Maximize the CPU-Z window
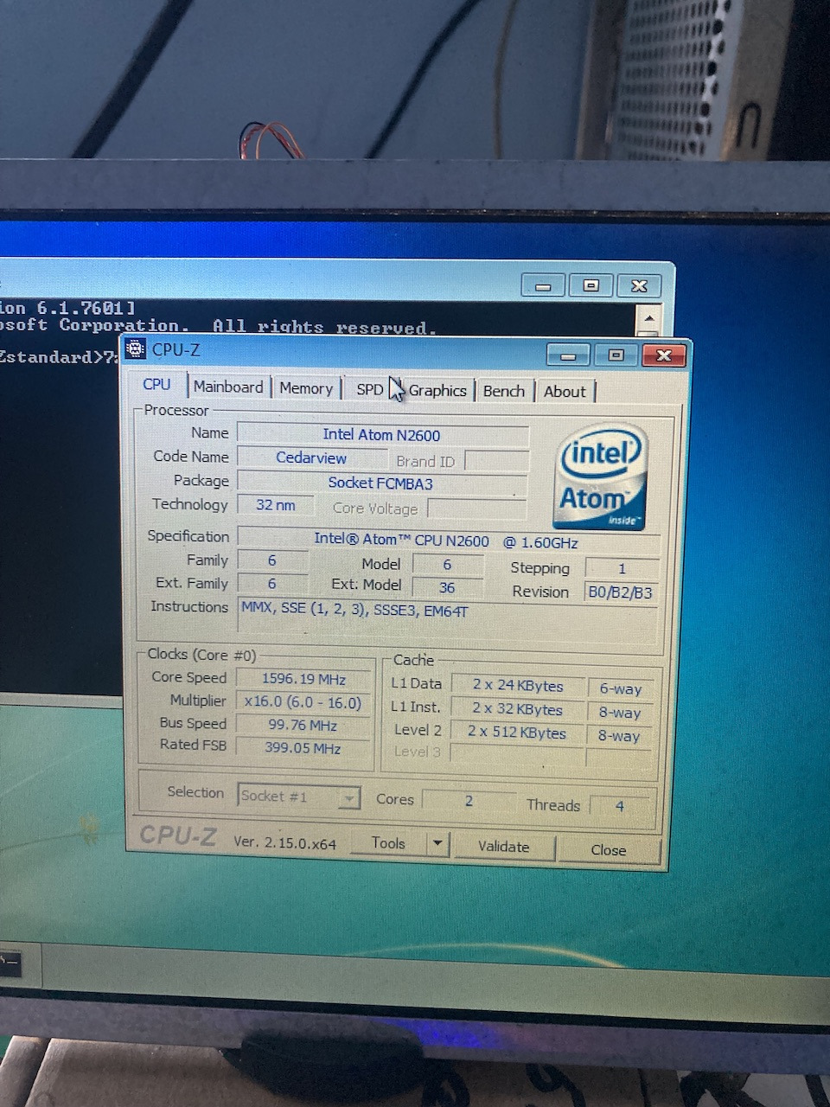Viewport: 830px width, 1107px height. [x=616, y=355]
